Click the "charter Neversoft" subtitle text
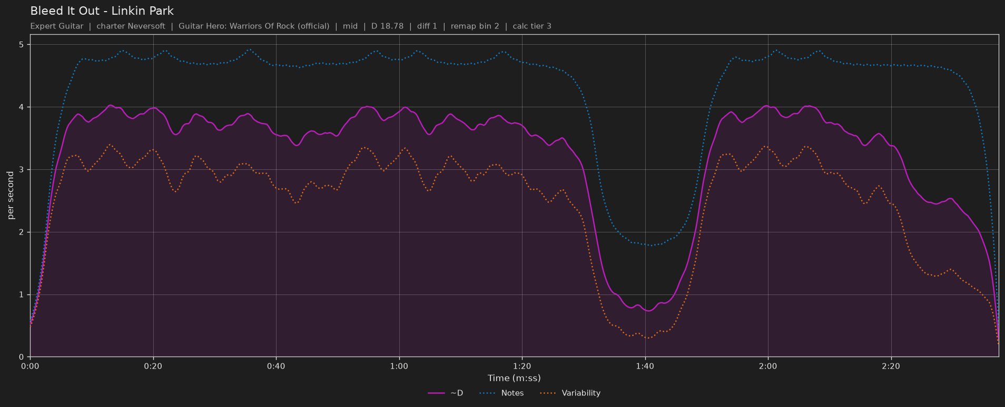 [x=131, y=26]
